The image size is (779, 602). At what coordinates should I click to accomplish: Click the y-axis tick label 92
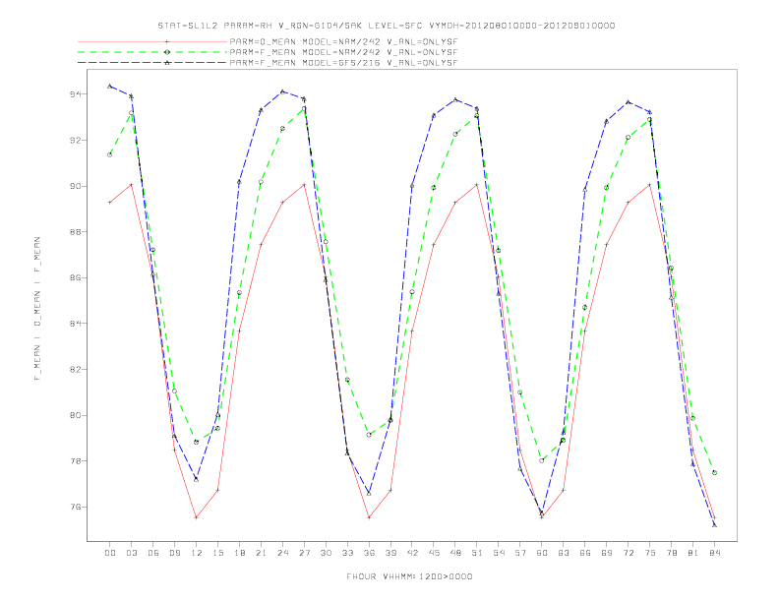[76, 140]
